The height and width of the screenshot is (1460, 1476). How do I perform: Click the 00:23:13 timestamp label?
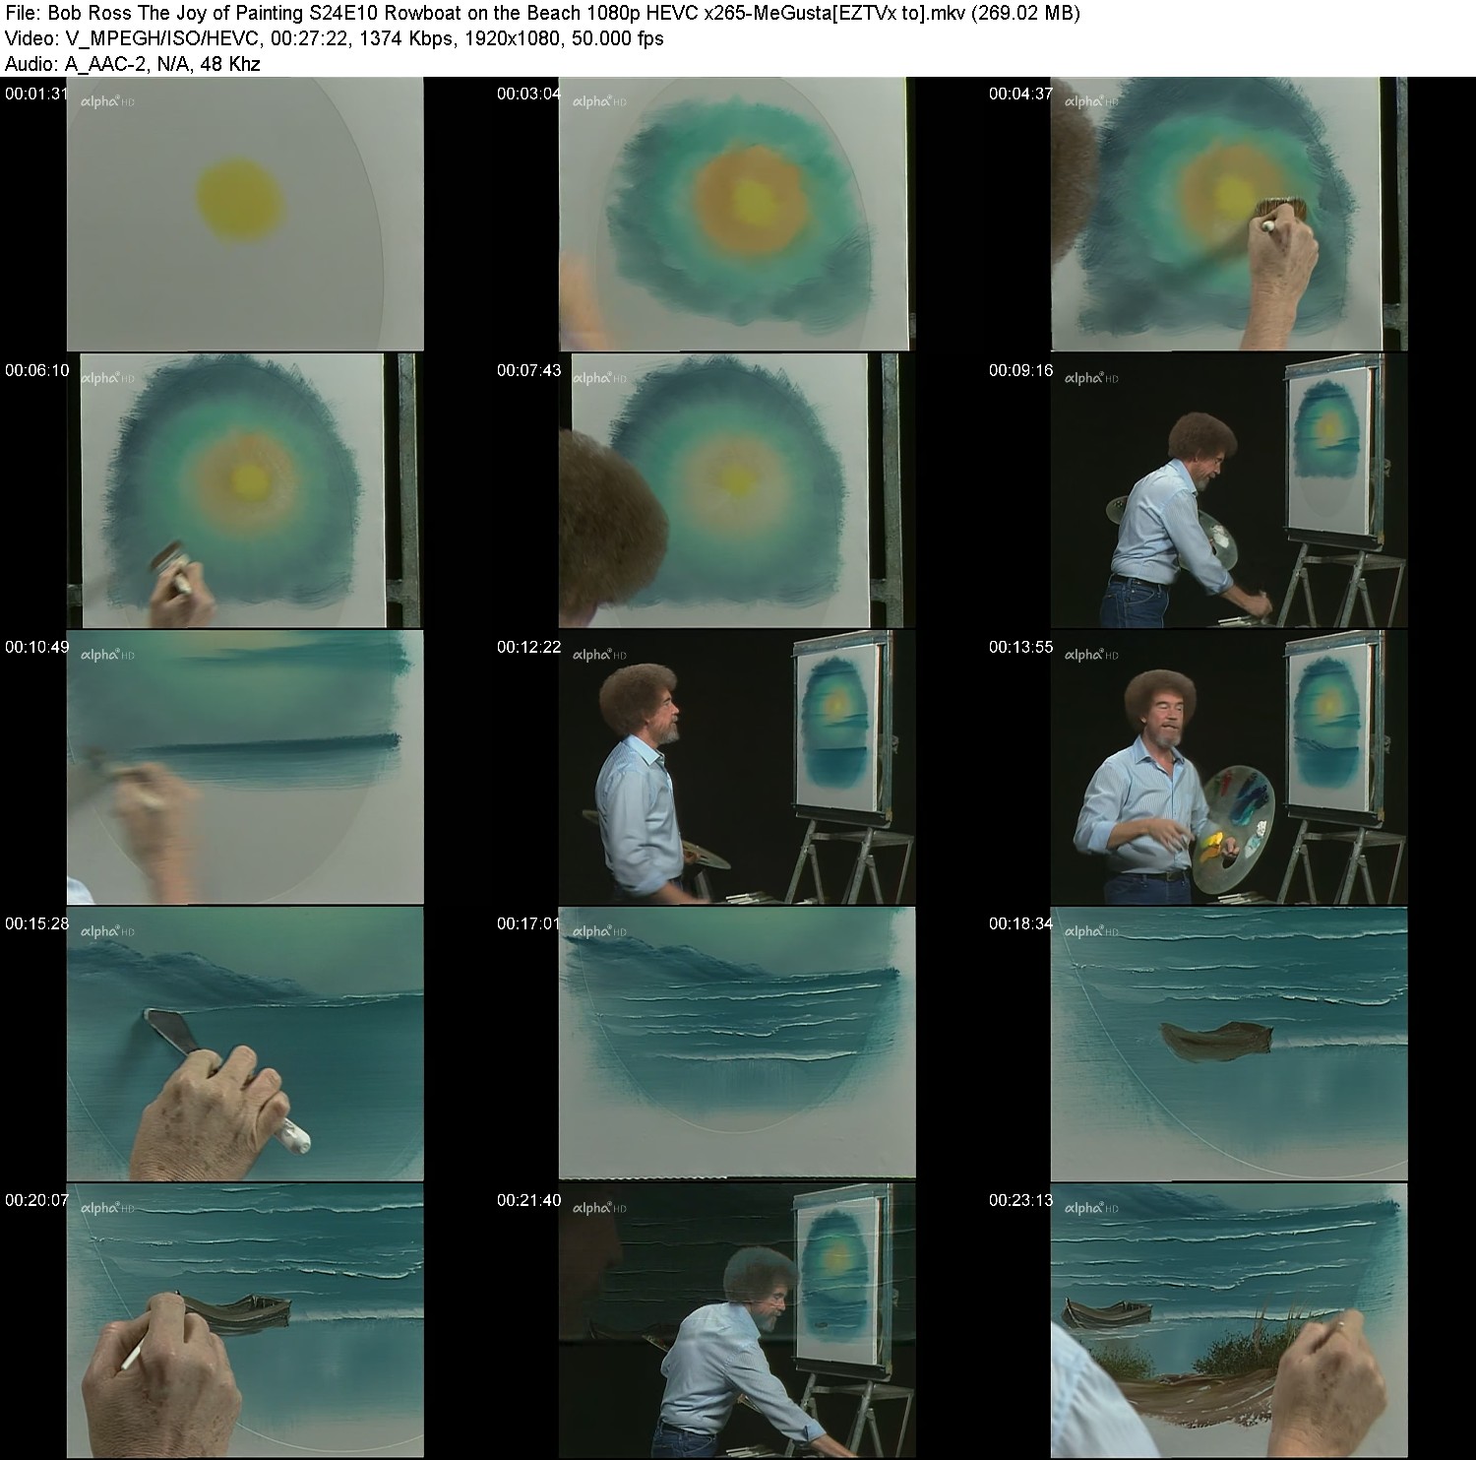pyautogui.click(x=1020, y=1200)
